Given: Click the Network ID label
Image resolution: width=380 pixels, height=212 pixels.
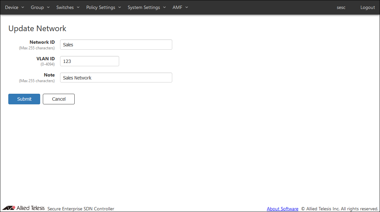Looking at the screenshot, I should [x=42, y=42].
